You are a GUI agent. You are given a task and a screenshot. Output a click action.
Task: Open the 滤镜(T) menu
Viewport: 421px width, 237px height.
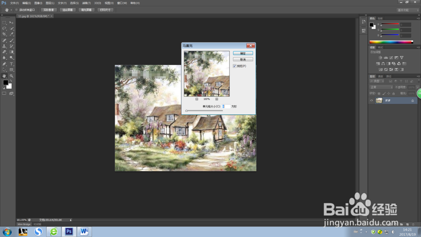click(x=86, y=3)
